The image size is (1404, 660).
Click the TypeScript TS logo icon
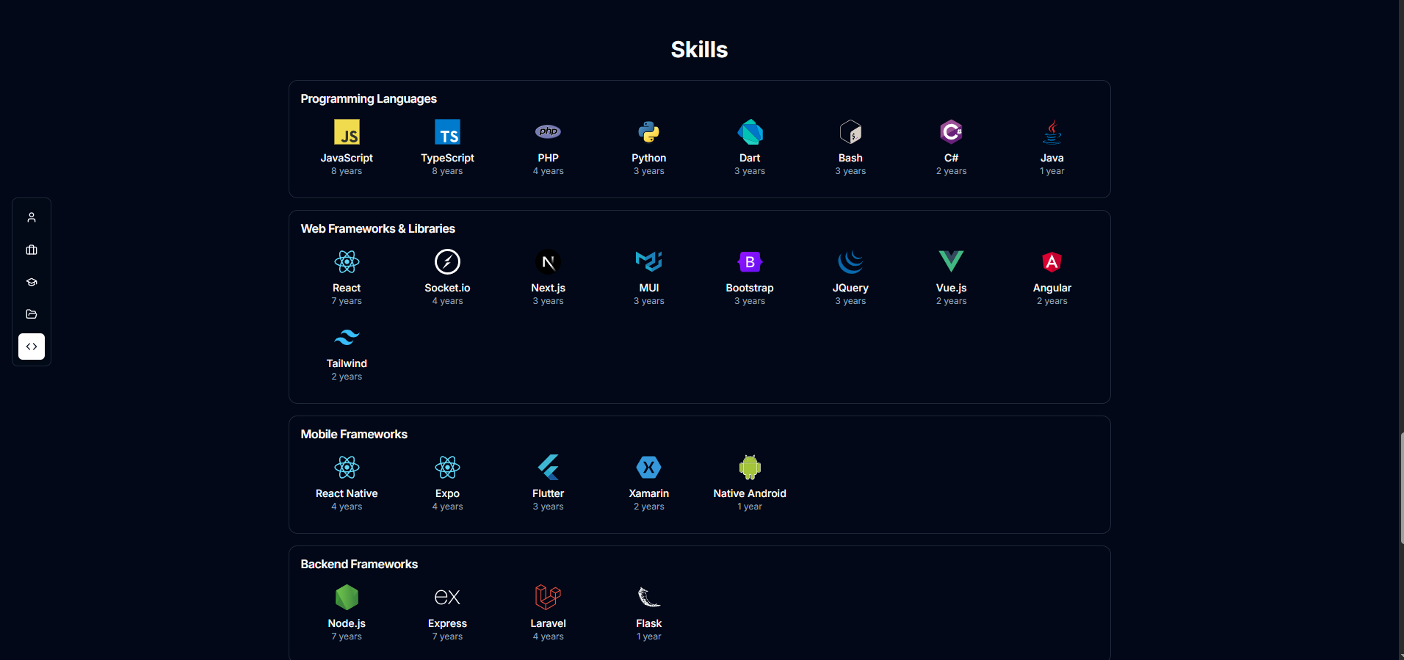(x=447, y=132)
